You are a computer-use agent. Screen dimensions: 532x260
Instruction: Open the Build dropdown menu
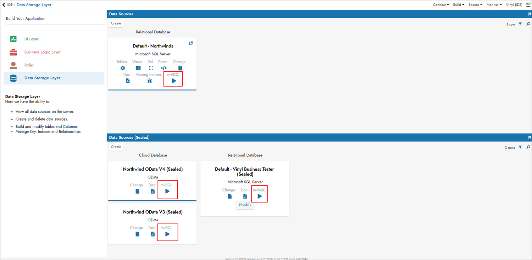pyautogui.click(x=459, y=5)
